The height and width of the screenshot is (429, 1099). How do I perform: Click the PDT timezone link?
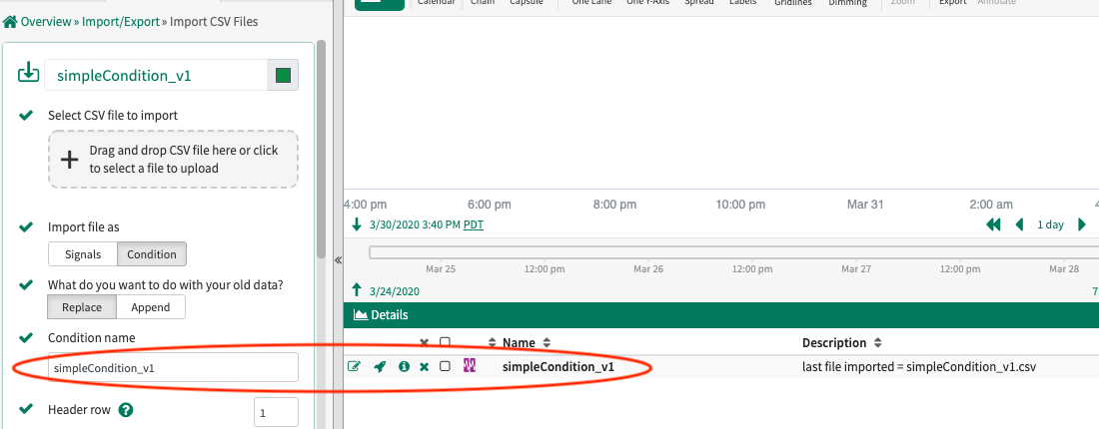pyautogui.click(x=474, y=224)
